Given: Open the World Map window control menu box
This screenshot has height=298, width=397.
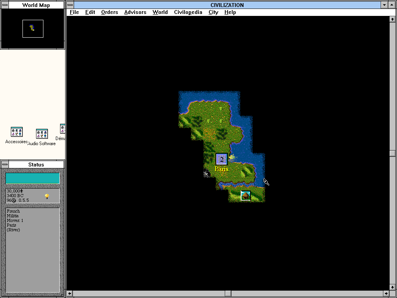Looking at the screenshot, I should [5, 5].
